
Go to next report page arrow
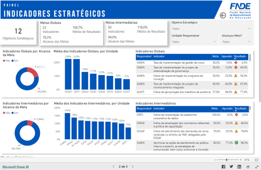point(133,166)
